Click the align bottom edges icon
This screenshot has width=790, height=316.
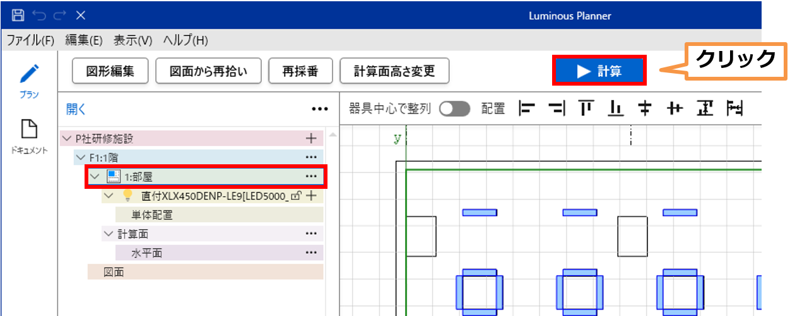(615, 109)
